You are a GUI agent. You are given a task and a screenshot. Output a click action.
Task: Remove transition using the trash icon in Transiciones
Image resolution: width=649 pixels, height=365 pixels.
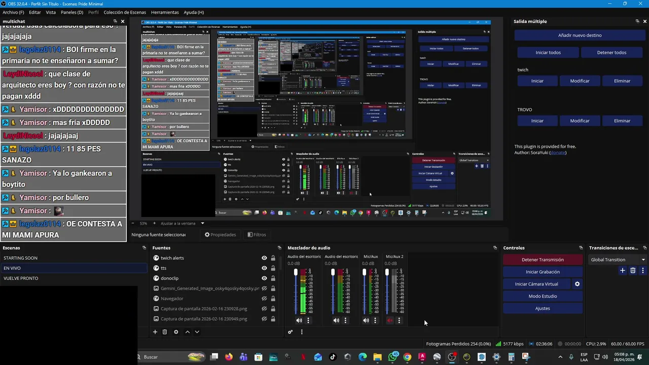tap(633, 271)
